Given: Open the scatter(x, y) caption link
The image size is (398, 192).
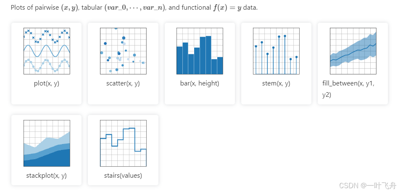Looking at the screenshot, I should pyautogui.click(x=123, y=83).
